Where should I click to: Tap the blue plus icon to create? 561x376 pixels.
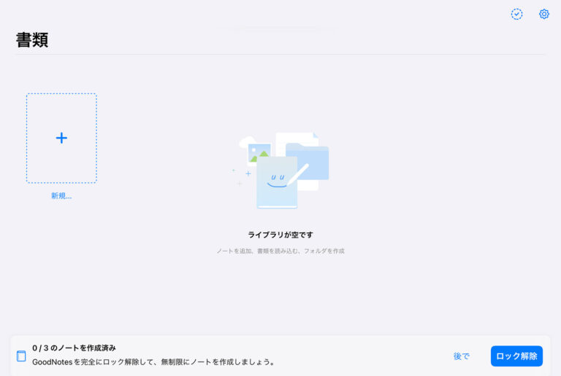(61, 138)
